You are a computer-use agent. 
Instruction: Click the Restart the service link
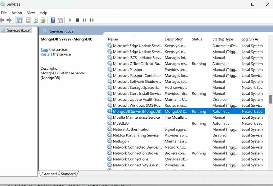[x=46, y=54]
